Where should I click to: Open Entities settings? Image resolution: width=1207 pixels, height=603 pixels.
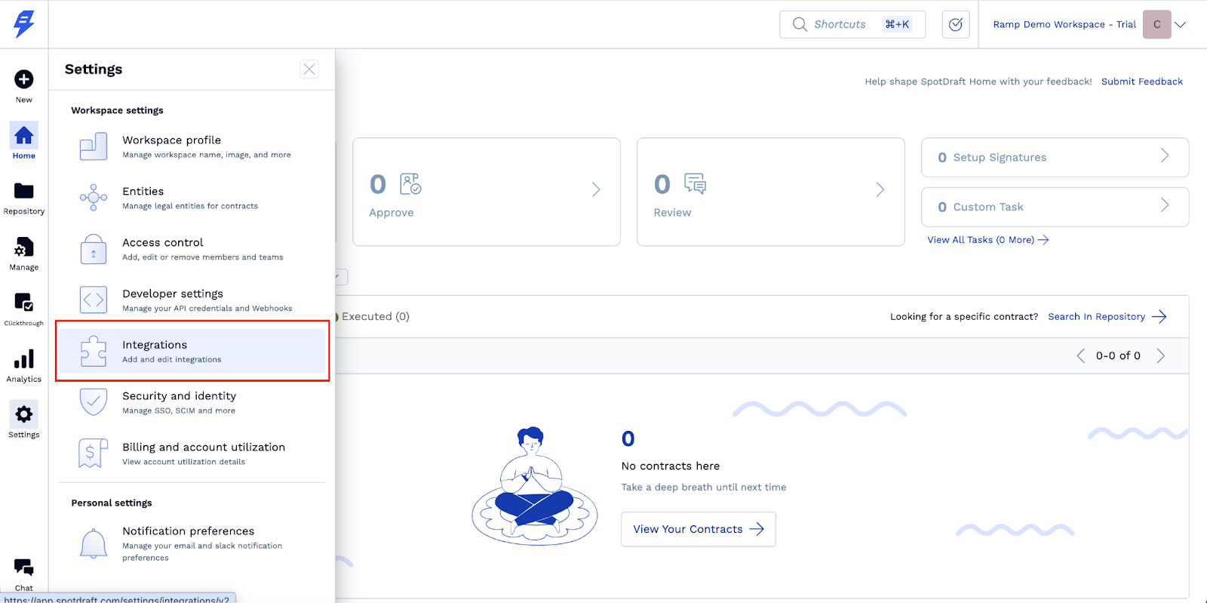(192, 198)
